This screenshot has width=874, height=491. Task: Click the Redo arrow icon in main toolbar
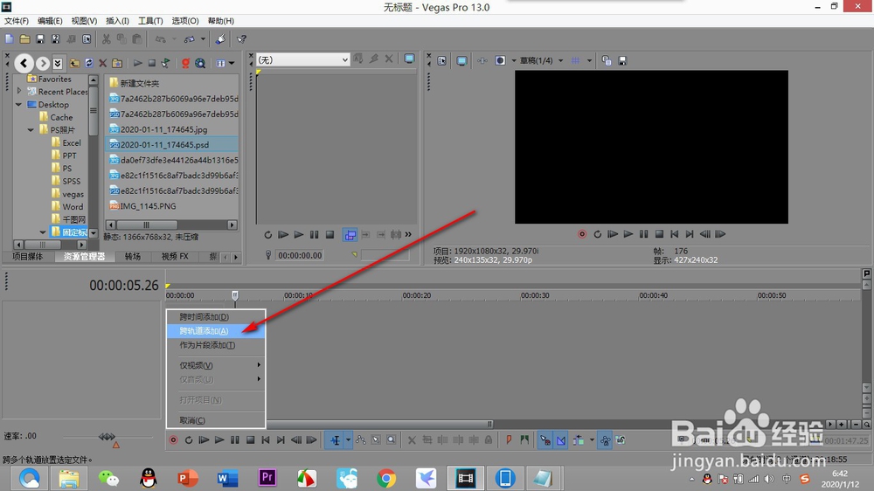pyautogui.click(x=190, y=39)
